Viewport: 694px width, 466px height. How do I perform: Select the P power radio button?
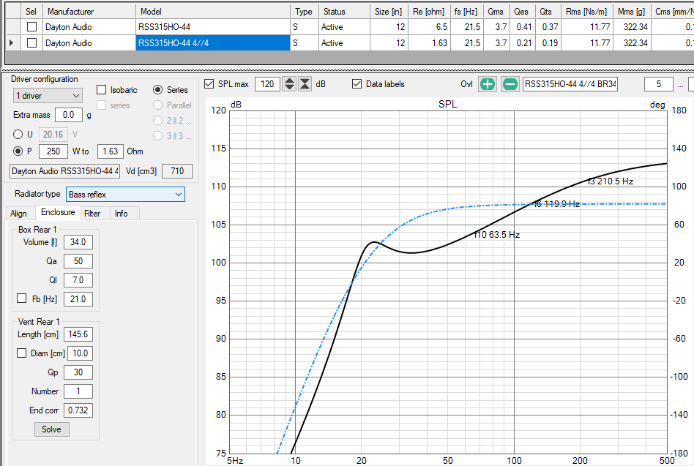tap(18, 151)
